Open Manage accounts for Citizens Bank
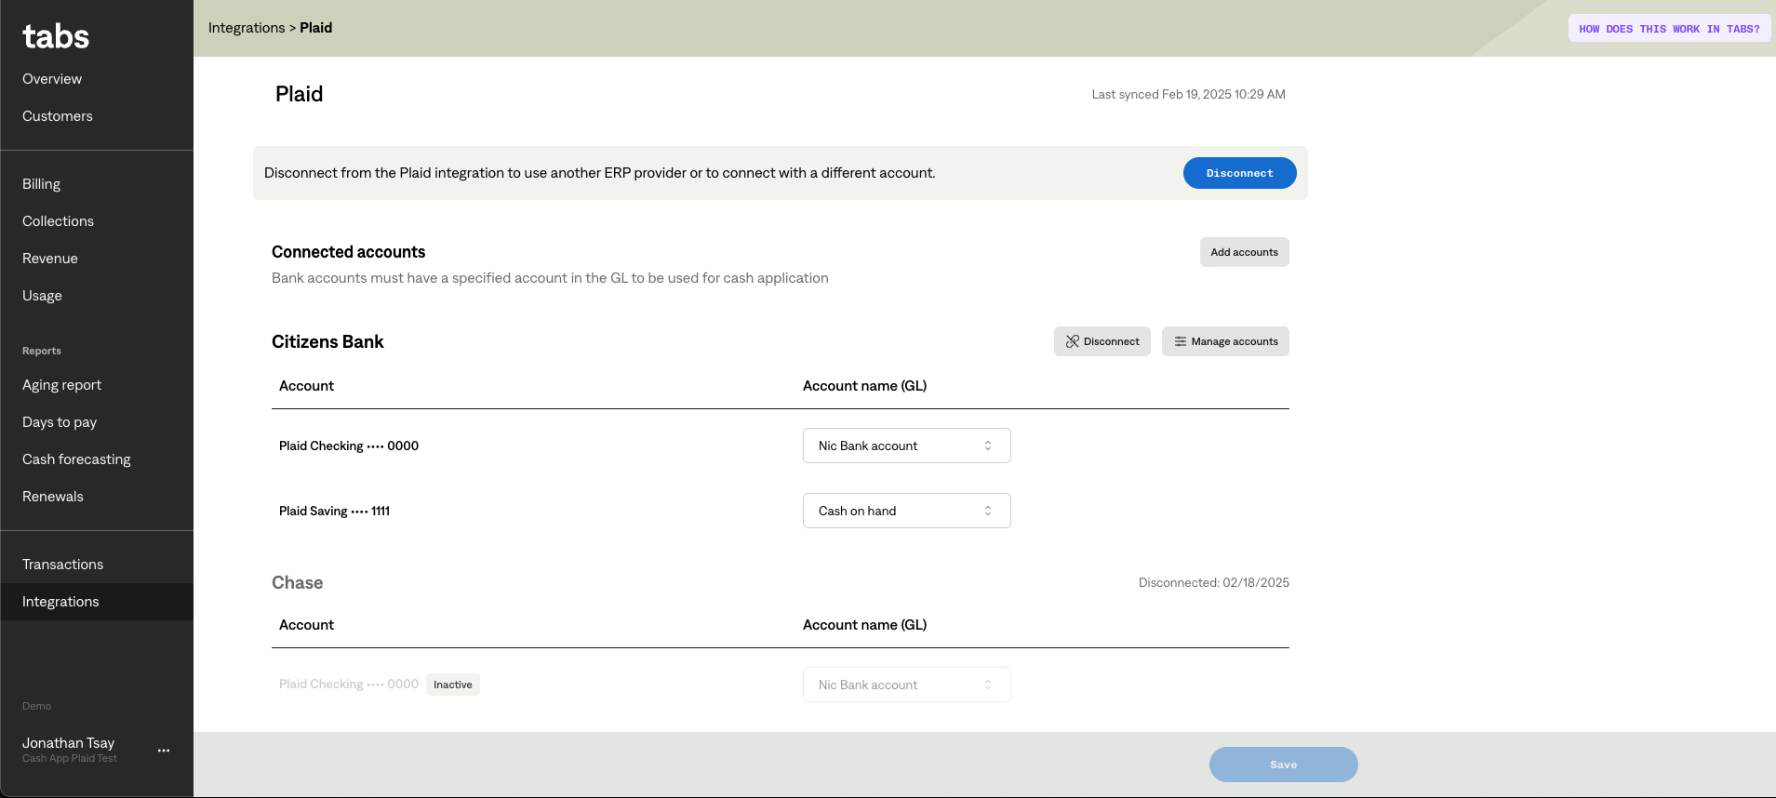The width and height of the screenshot is (1776, 798). 1224,341
